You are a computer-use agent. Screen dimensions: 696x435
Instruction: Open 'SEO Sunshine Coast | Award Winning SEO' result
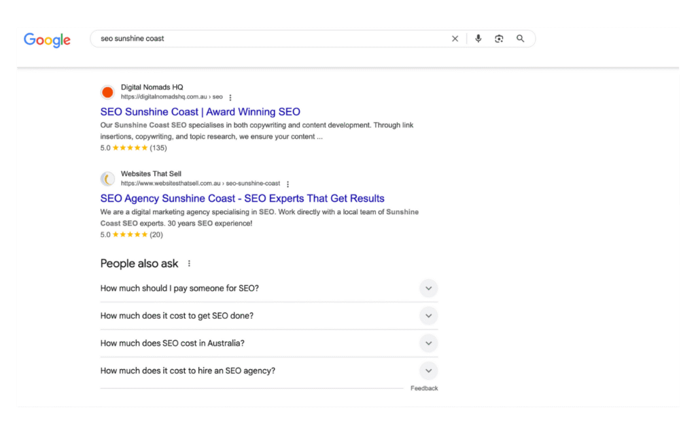pos(201,112)
